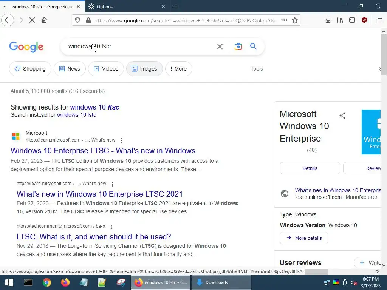This screenshot has width=387, height=290.
Task: Go back to the previous page
Action: pos(8,20)
